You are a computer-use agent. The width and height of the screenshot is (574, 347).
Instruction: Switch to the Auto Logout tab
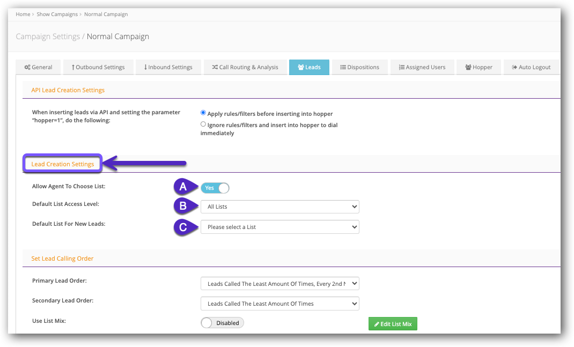(532, 67)
